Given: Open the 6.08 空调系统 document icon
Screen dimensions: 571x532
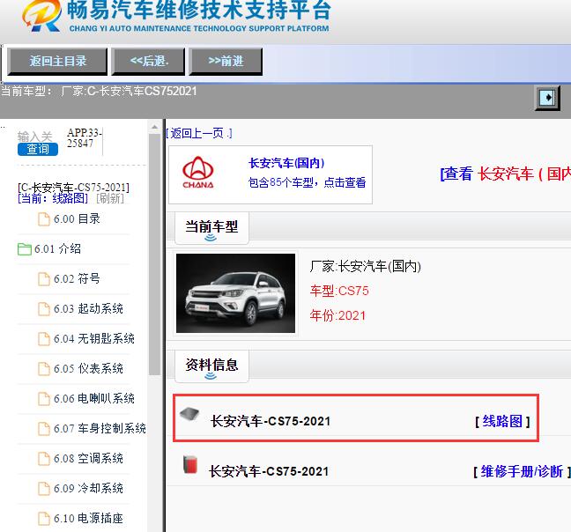Looking at the screenshot, I should [44, 459].
